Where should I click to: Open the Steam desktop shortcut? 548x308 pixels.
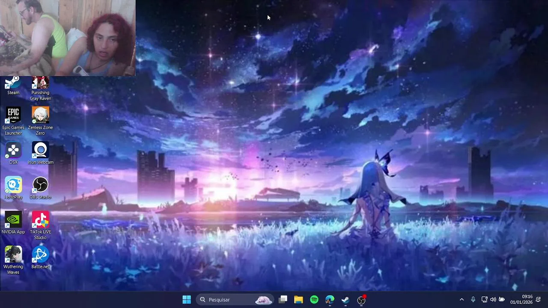click(13, 86)
